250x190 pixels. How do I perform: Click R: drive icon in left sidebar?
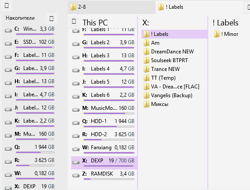point(8,162)
